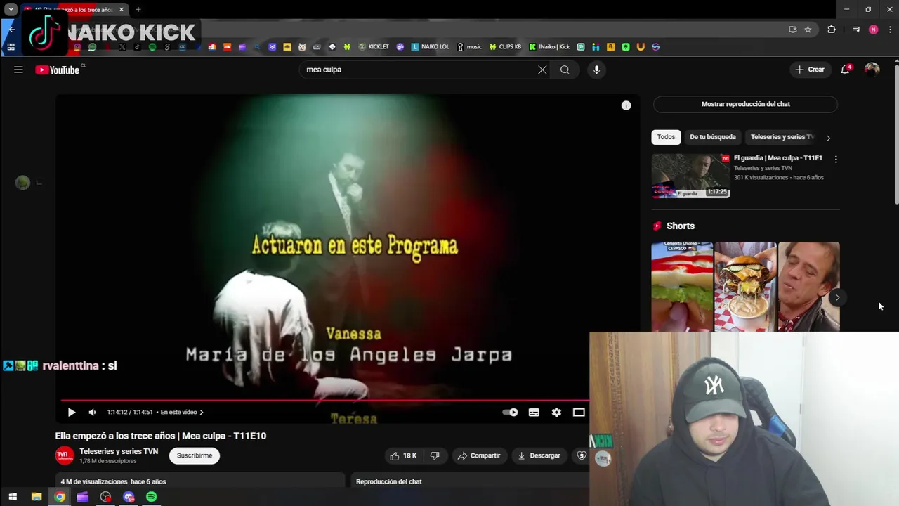Switch to Chrome in the taskbar
This screenshot has height=506, width=899.
click(x=60, y=497)
